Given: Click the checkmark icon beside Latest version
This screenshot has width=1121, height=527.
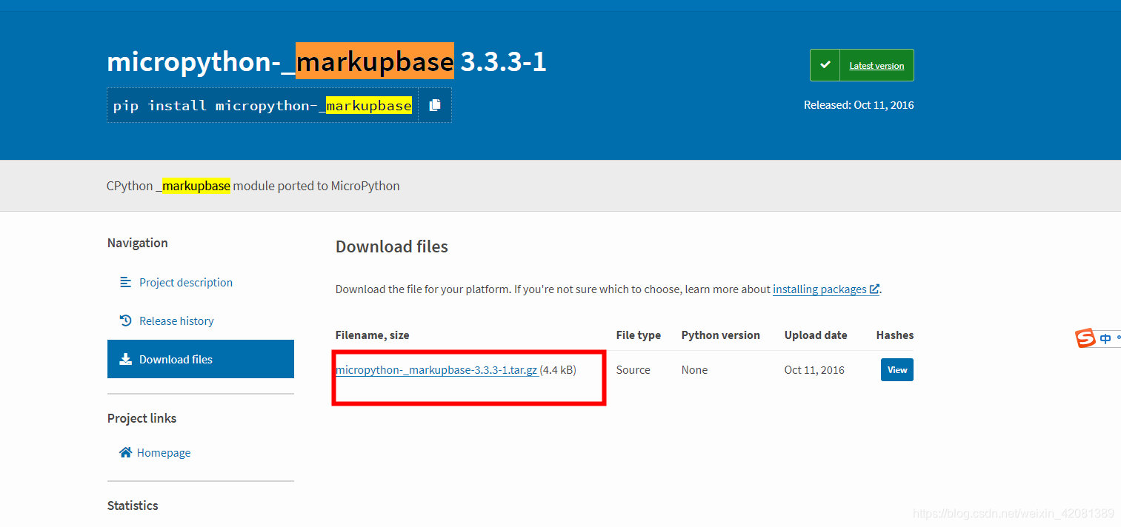Looking at the screenshot, I should (x=825, y=65).
